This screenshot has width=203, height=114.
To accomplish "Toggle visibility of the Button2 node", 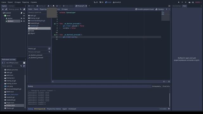I will 24,21.
